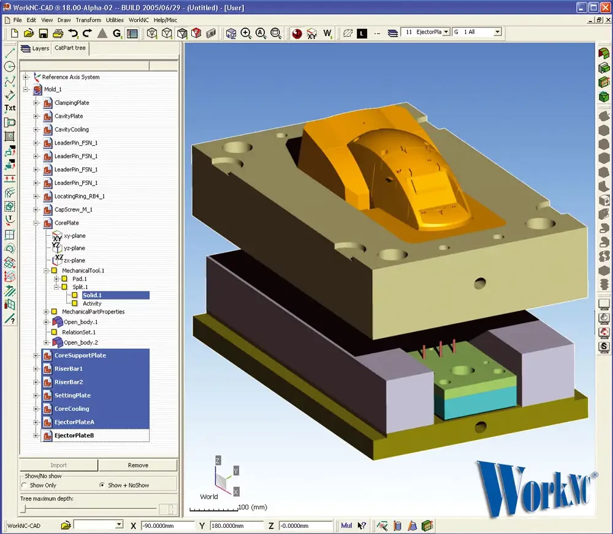Expand the Reference Axis System node
Image resolution: width=613 pixels, height=534 pixels.
click(26, 77)
